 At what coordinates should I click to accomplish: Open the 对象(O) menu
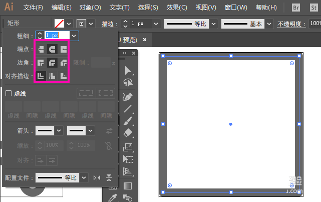point(90,8)
